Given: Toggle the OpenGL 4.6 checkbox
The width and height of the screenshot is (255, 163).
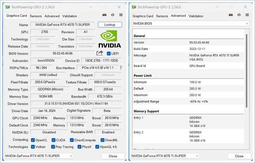Looking at the screenshot, I should 97,147.
